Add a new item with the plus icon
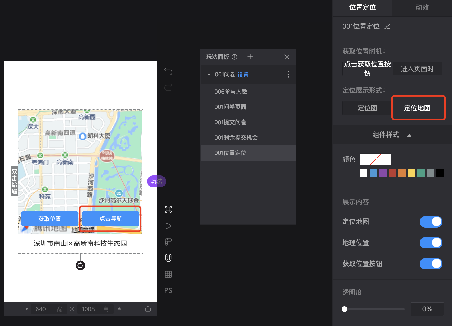 pos(250,57)
